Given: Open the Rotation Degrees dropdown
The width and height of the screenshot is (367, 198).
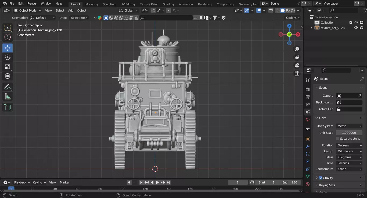Looking at the screenshot, I should click(x=349, y=145).
